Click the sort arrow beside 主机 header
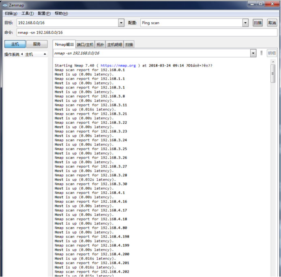This screenshot has height=277, width=281. coord(45,54)
